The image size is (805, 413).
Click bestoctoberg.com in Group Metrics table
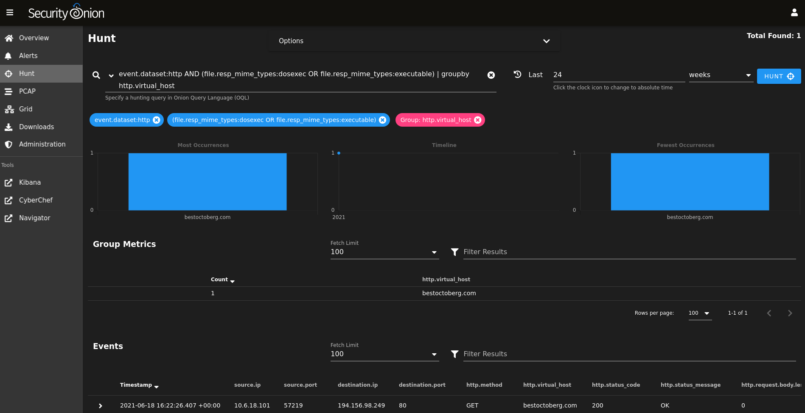449,294
